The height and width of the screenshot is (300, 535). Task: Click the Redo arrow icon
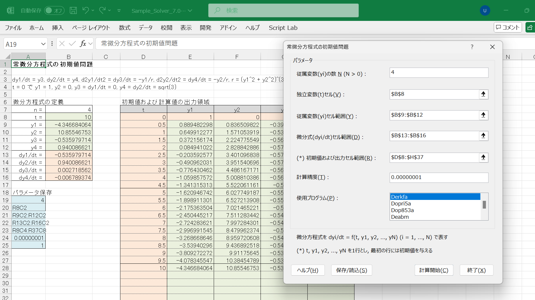click(102, 10)
